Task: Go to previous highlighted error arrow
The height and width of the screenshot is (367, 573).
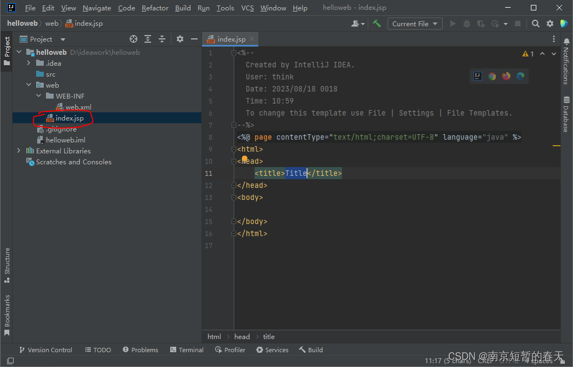Action: tap(543, 54)
